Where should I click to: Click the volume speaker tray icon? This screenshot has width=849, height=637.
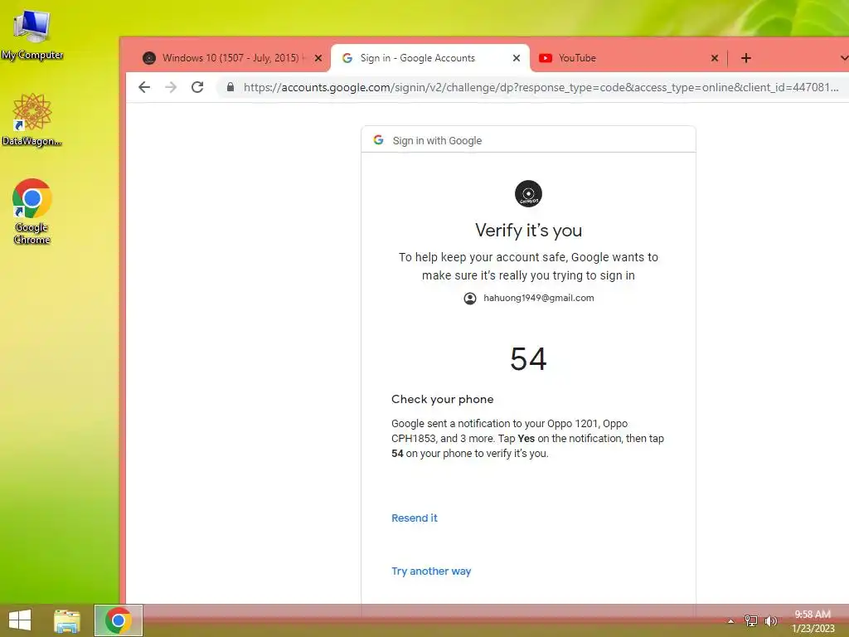(x=770, y=620)
